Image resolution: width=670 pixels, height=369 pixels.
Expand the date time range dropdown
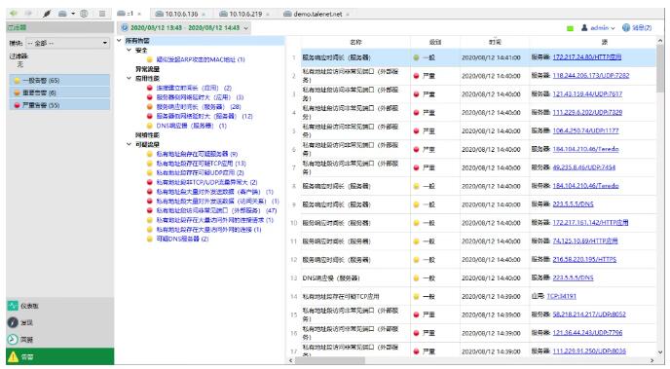[246, 28]
